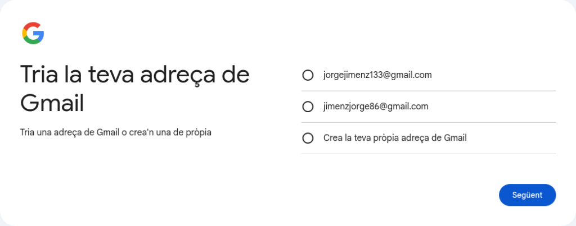Click the 'Tria la teva adreça de Gmail' heading
The width and height of the screenshot is (576, 226).
135,89
